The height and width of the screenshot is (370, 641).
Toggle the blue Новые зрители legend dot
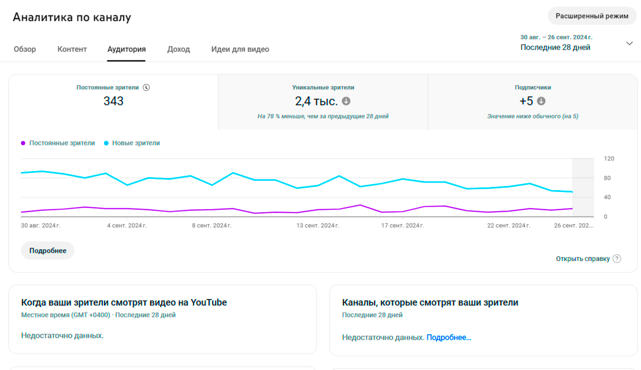click(x=106, y=143)
